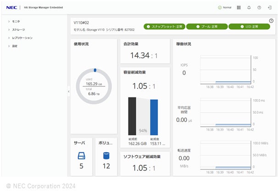Expand the モニタ menu chevron

coord(9,22)
